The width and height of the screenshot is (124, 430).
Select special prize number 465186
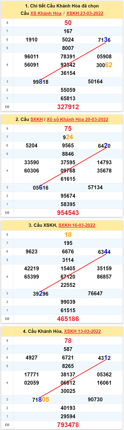point(68,319)
